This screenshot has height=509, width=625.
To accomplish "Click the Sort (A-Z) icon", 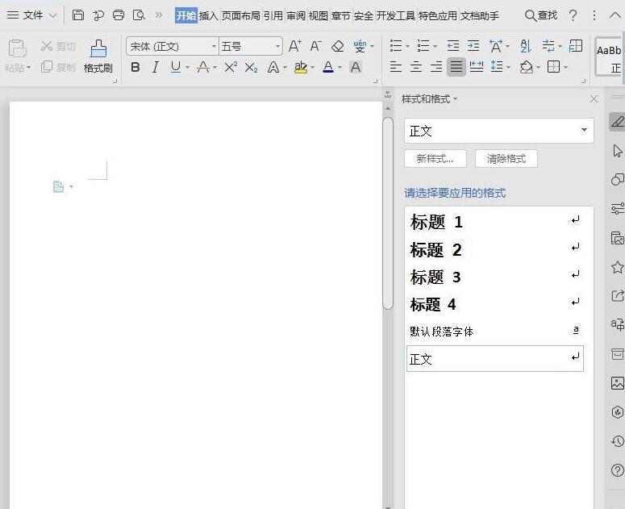I will point(526,46).
